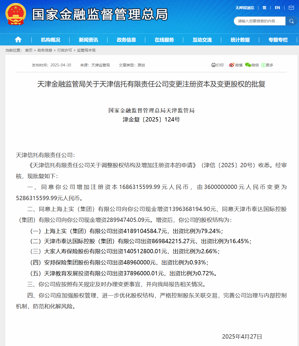Click the search magnifier button
The width and height of the screenshot is (299, 346).
click(291, 21)
